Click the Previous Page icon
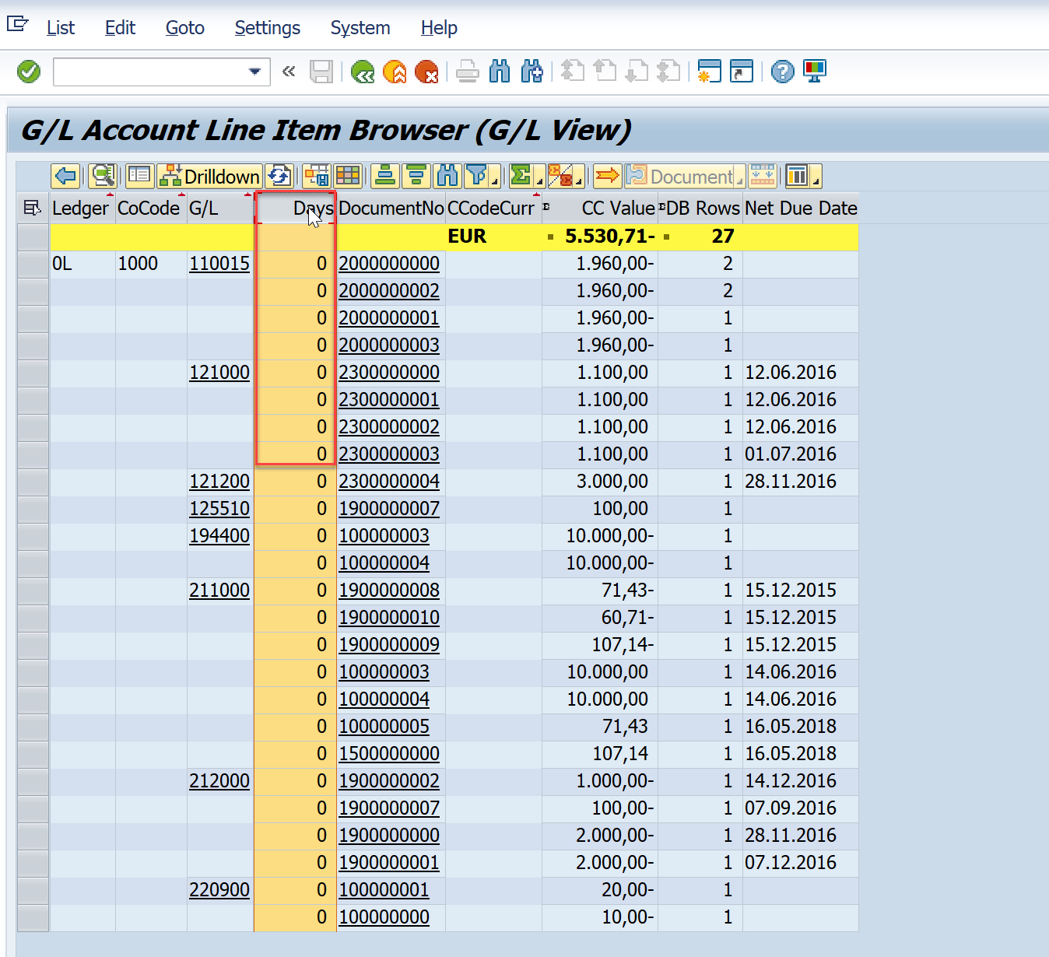The height and width of the screenshot is (957, 1049). [x=605, y=72]
